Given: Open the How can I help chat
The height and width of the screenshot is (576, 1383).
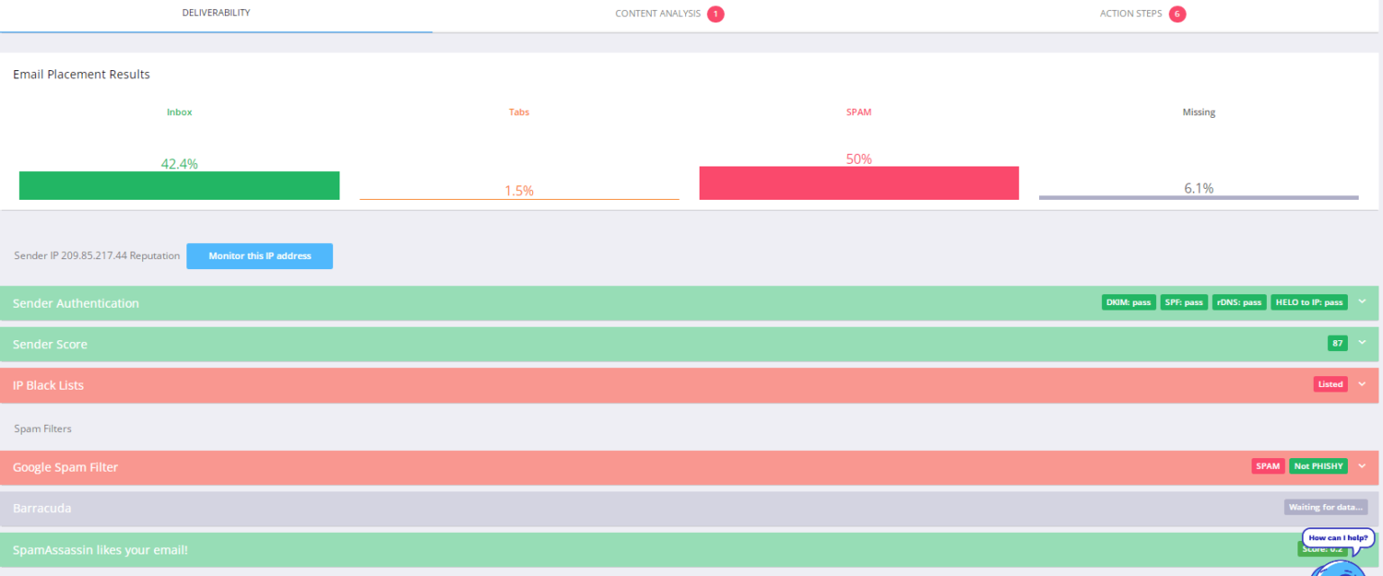Looking at the screenshot, I should [x=1337, y=535].
